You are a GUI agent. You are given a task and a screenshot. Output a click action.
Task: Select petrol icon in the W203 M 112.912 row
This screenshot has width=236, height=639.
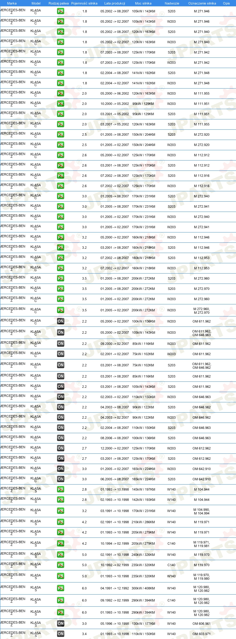click(x=60, y=155)
